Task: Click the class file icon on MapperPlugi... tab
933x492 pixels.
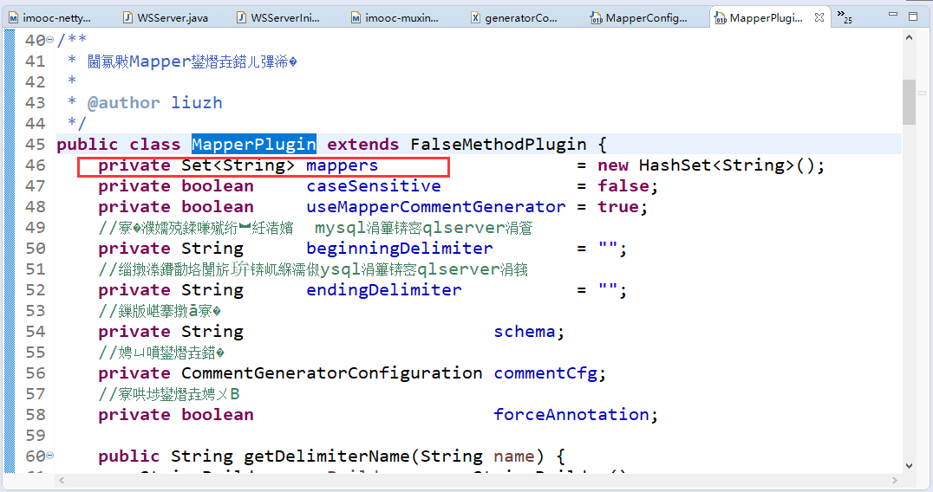Action: (720, 18)
